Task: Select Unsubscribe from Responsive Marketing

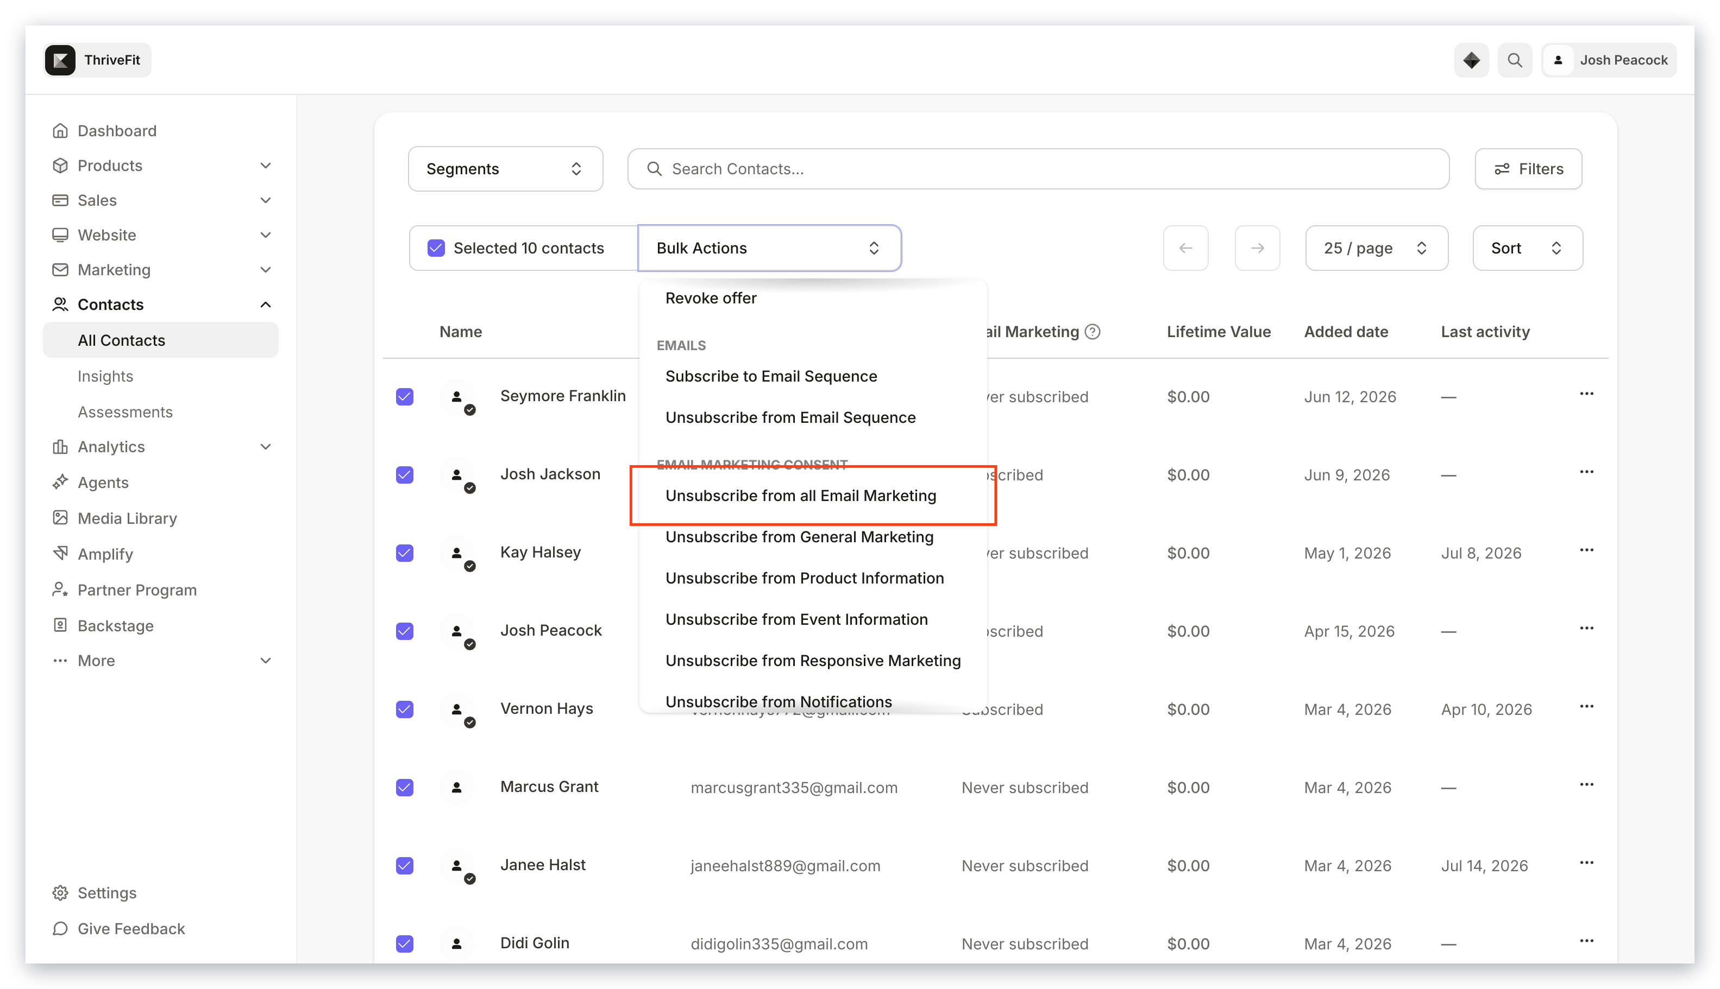Action: click(812, 660)
